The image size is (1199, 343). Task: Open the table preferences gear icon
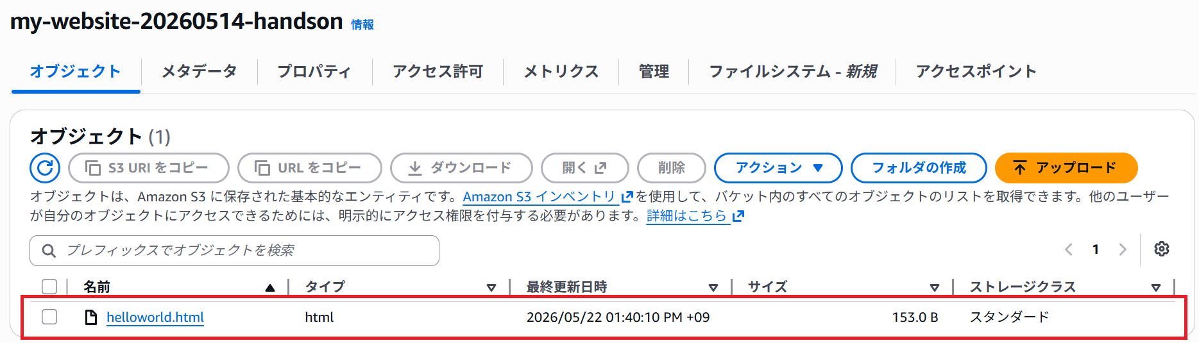(x=1161, y=249)
